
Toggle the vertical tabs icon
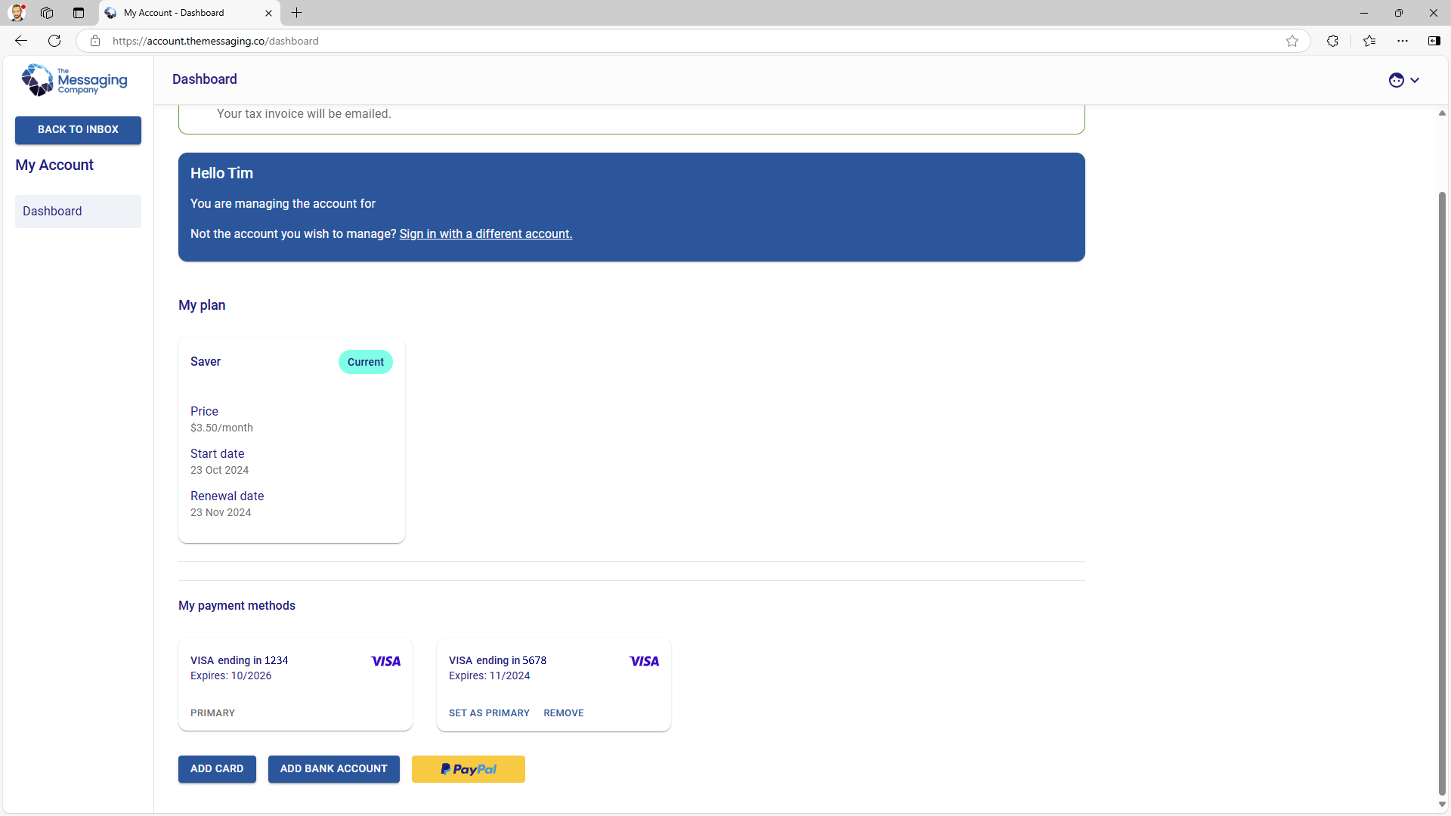pyautogui.click(x=78, y=13)
